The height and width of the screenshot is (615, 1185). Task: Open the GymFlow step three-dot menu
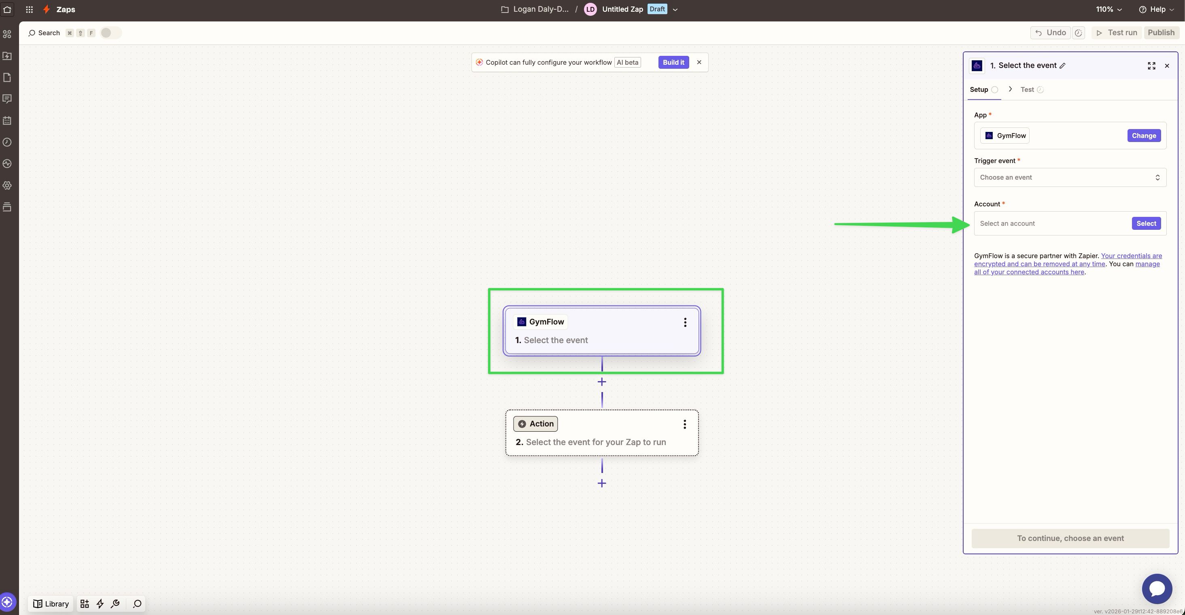tap(685, 322)
